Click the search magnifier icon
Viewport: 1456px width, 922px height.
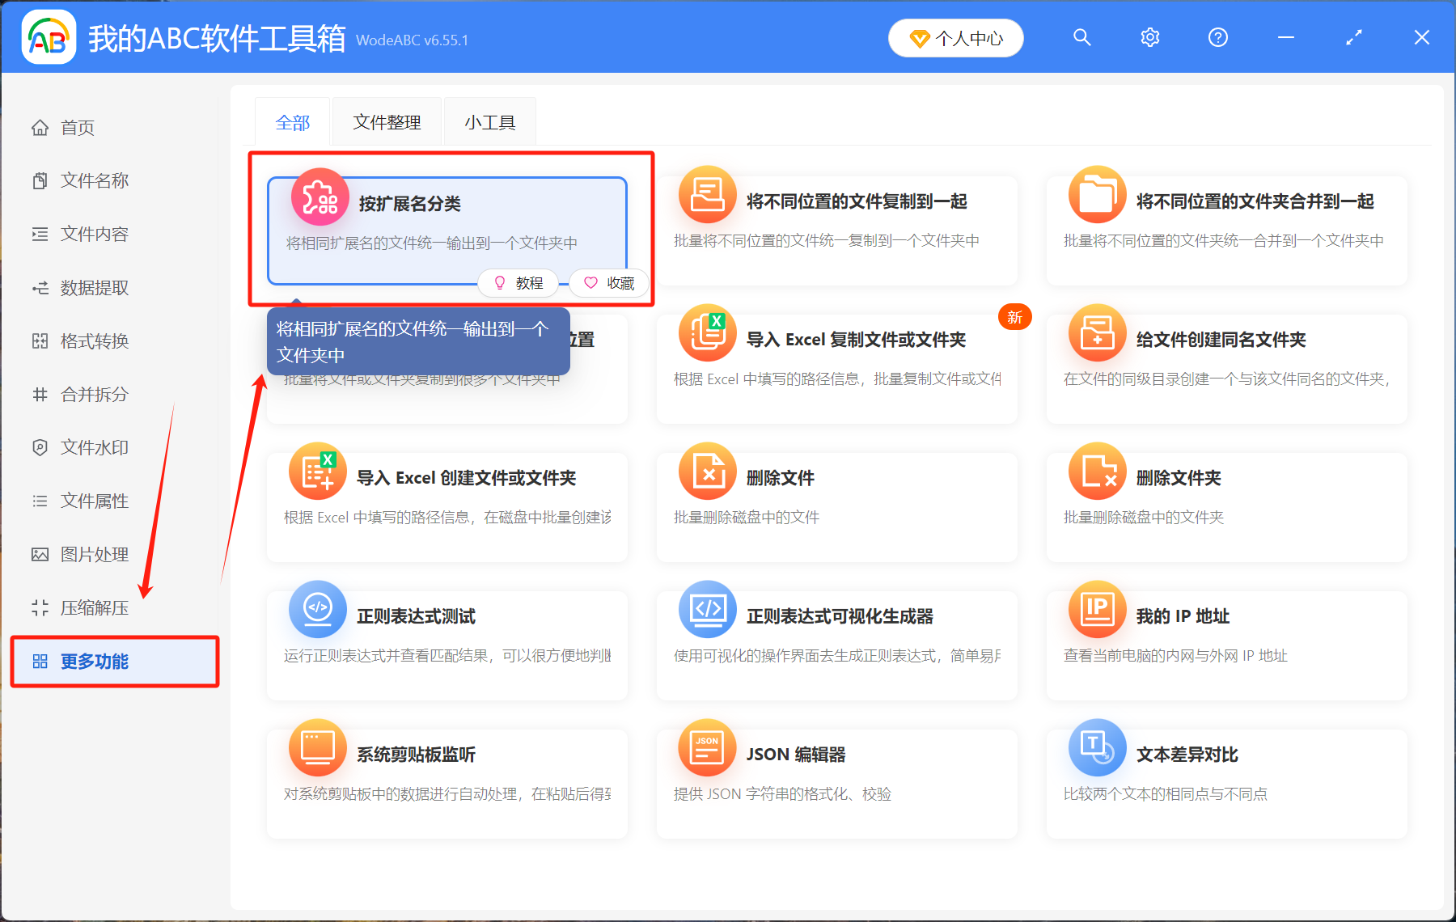coord(1081,37)
